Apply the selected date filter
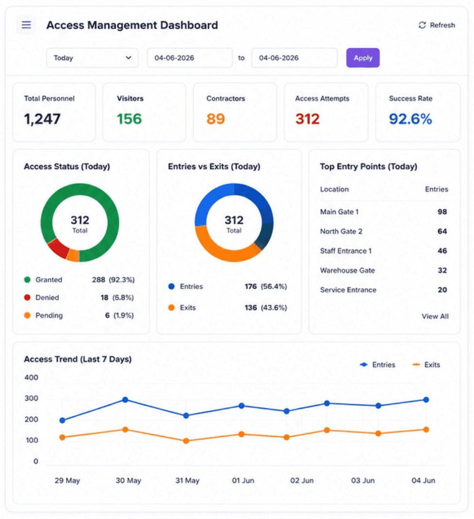This screenshot has height=519, width=474. coord(363,58)
